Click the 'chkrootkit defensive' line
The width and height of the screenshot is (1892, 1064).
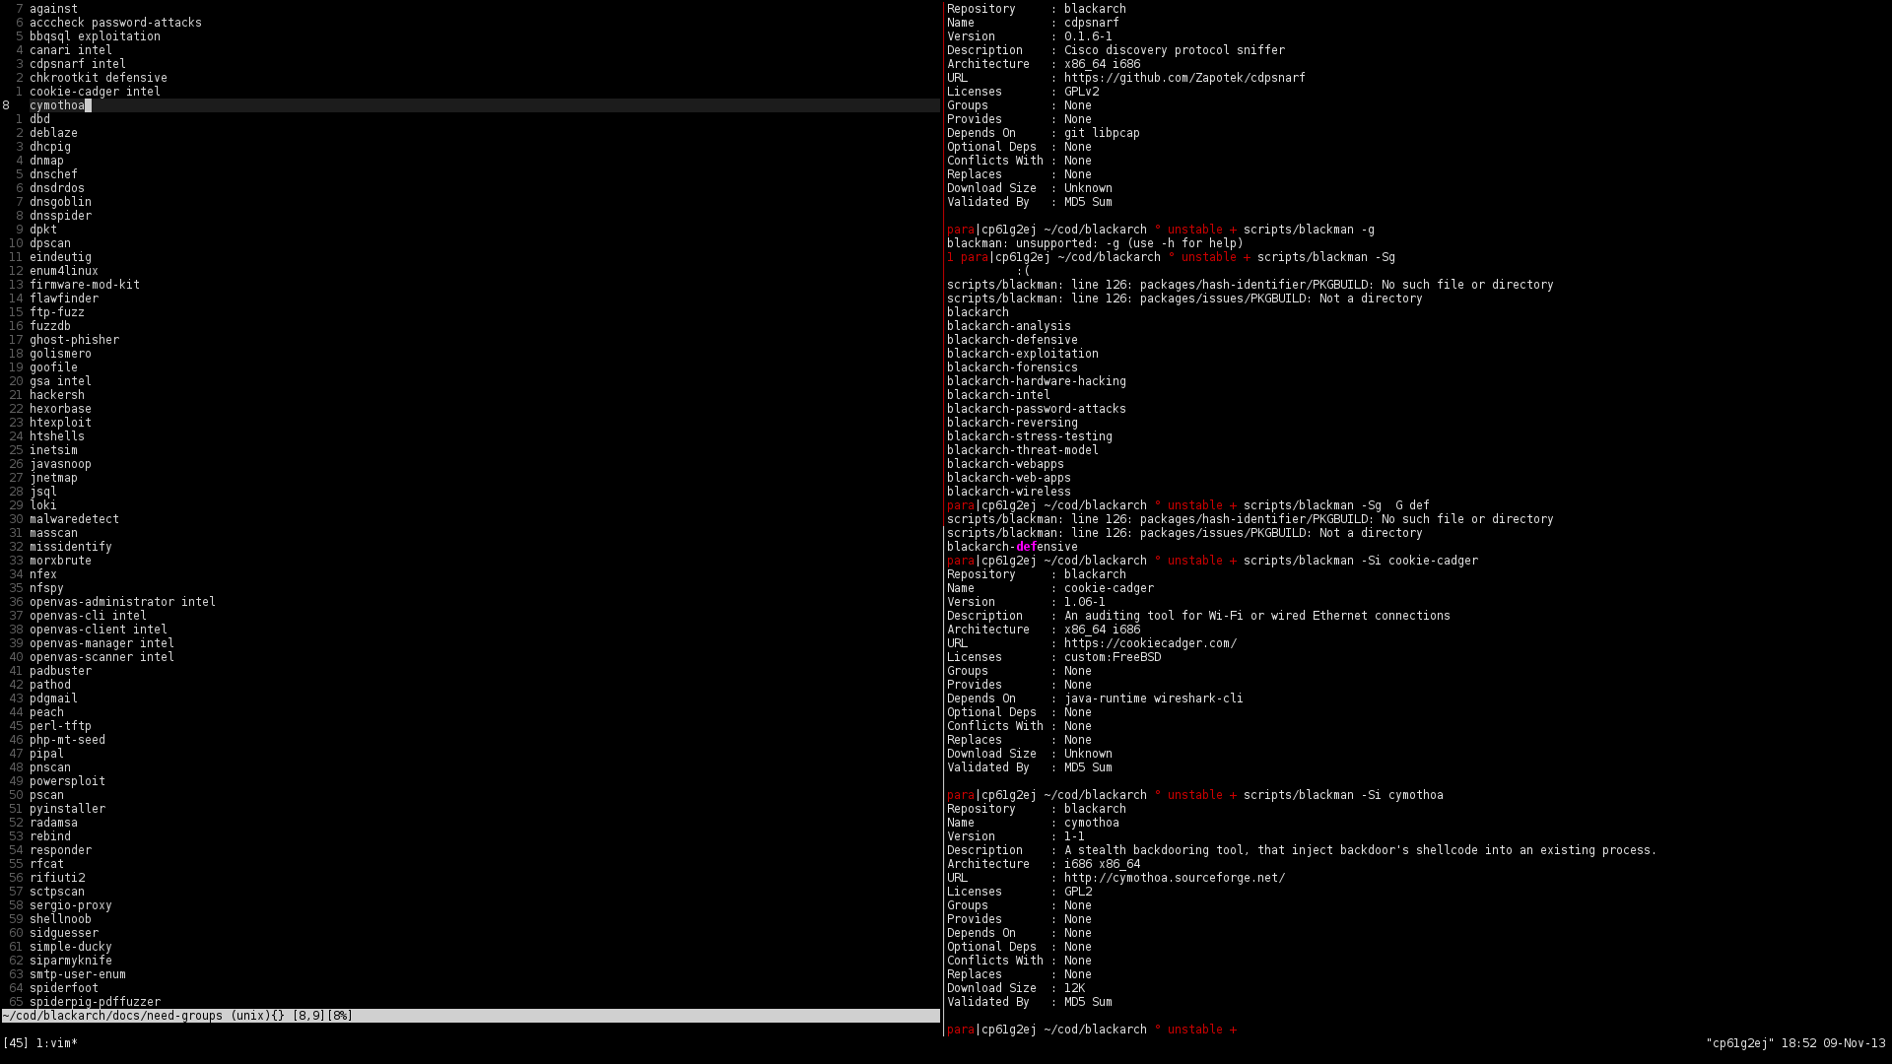pyautogui.click(x=99, y=78)
